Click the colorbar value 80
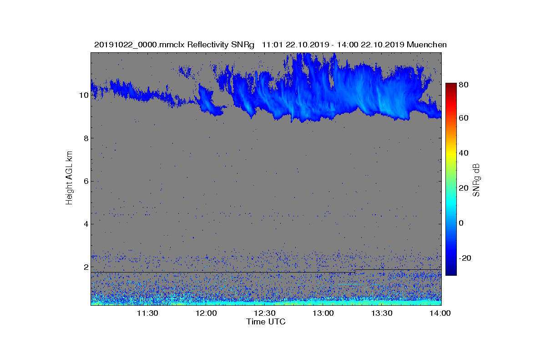Viewport: 546px width, 364px height. coord(465,85)
